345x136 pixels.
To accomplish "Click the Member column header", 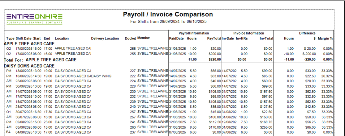I will [x=144, y=38].
